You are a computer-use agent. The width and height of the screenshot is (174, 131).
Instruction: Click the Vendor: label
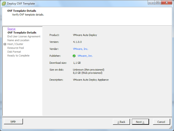click(x=54, y=49)
